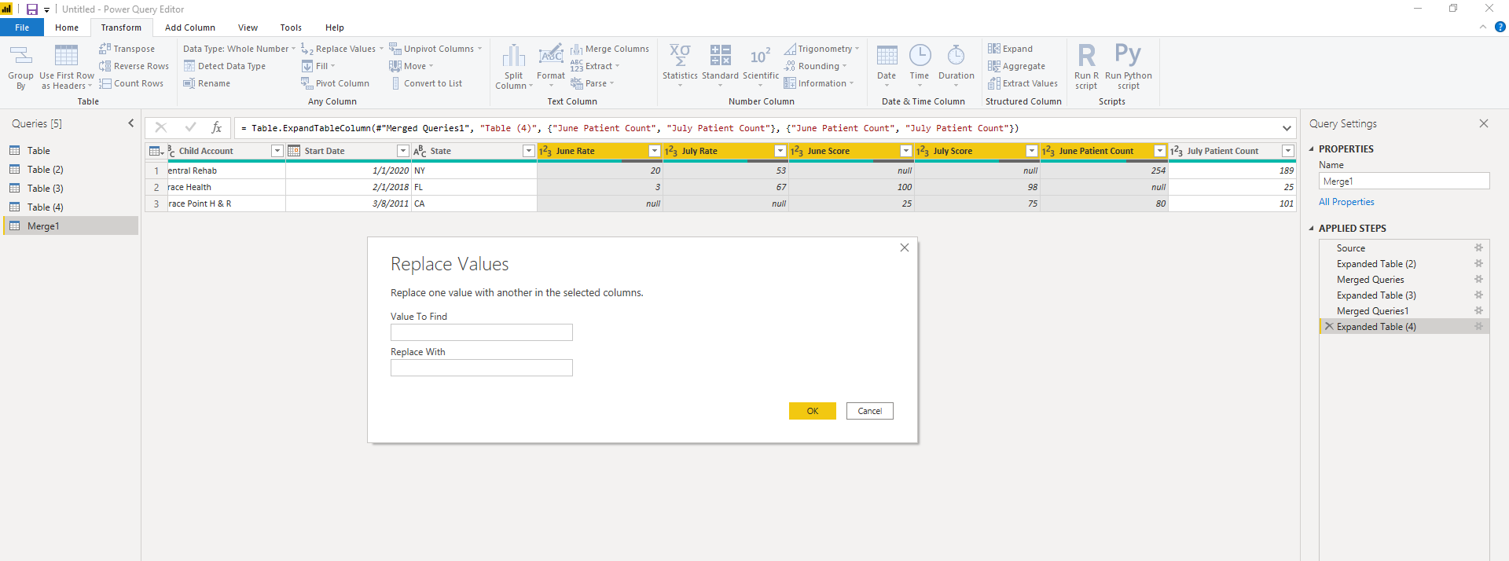Click the Expand structured column button
The width and height of the screenshot is (1509, 561).
(x=1011, y=49)
